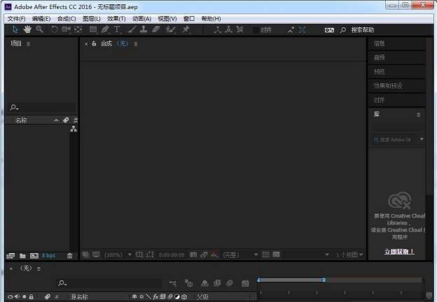Screen dimensions: 437x302
Task: Toggle the audio speaker column header in timeline
Action: [x=17, y=297]
